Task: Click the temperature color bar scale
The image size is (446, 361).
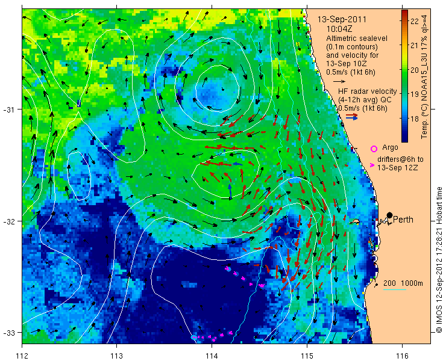Action: coord(404,76)
